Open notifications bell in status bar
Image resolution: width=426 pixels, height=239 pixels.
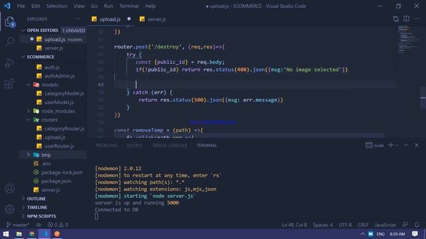417,225
